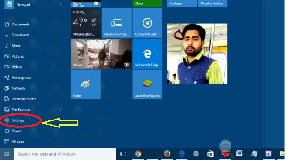The height and width of the screenshot is (160, 286).
Task: Open the Store tile
Action: [x=86, y=4]
